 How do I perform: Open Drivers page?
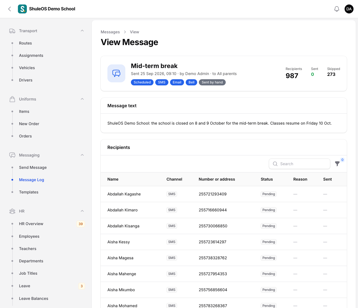click(26, 80)
